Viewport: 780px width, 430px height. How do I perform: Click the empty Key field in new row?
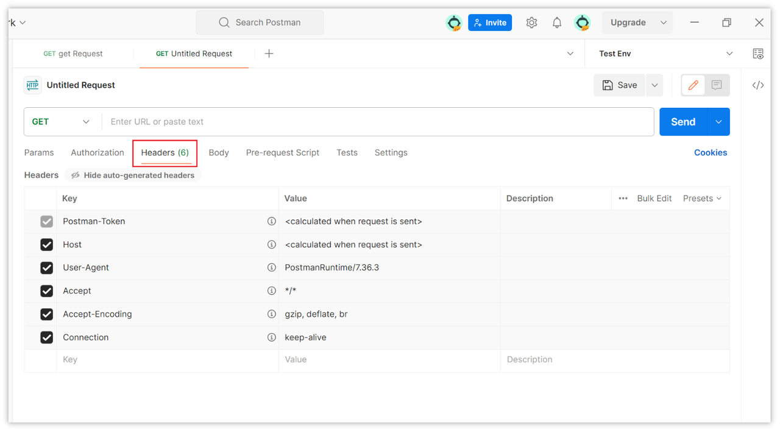coord(168,360)
